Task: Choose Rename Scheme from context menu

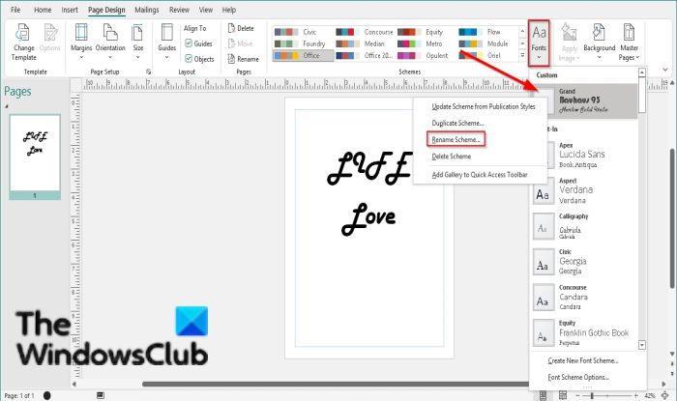Action: [456, 140]
